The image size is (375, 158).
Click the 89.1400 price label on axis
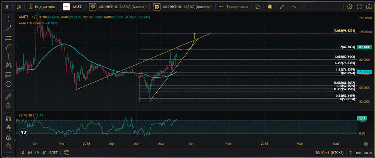point(365,47)
